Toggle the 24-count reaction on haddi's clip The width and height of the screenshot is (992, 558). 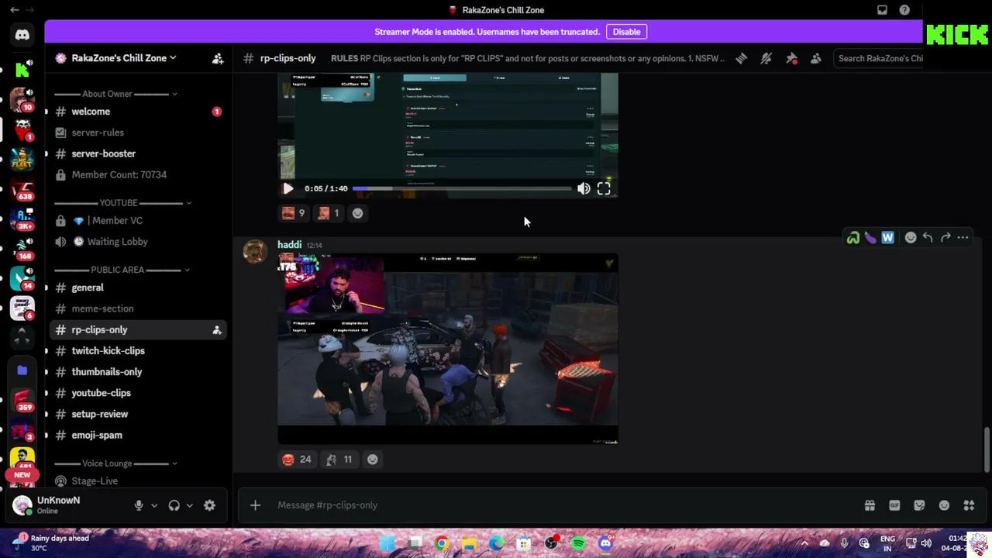point(297,460)
